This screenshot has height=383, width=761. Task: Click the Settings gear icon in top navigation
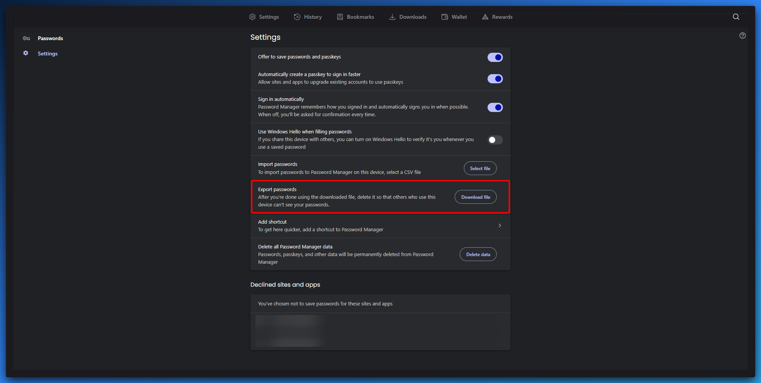point(252,17)
